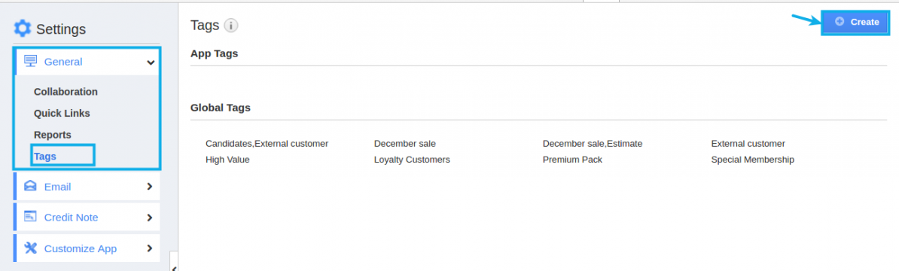The width and height of the screenshot is (899, 271).
Task: Expand the Email section chevron
Action: coord(150,186)
